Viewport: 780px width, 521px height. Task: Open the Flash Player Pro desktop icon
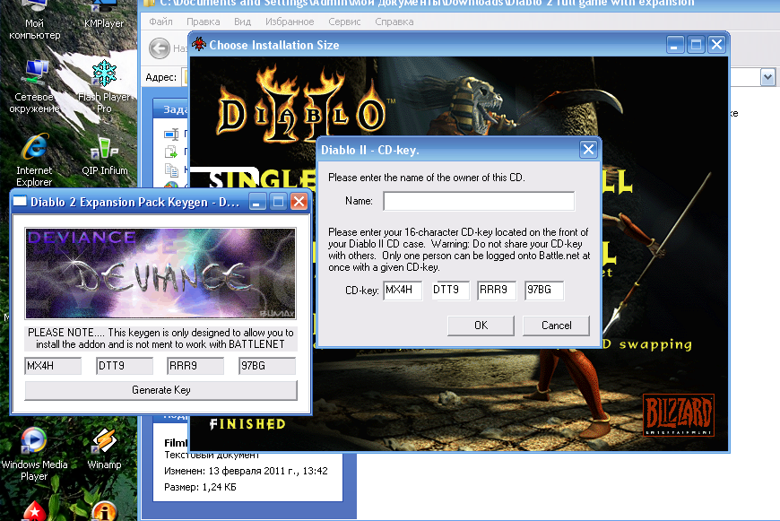(x=104, y=85)
